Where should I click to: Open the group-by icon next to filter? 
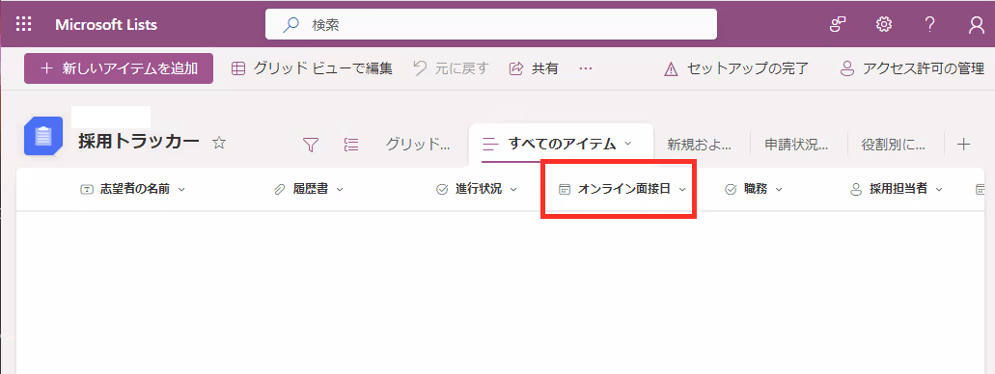pos(351,145)
